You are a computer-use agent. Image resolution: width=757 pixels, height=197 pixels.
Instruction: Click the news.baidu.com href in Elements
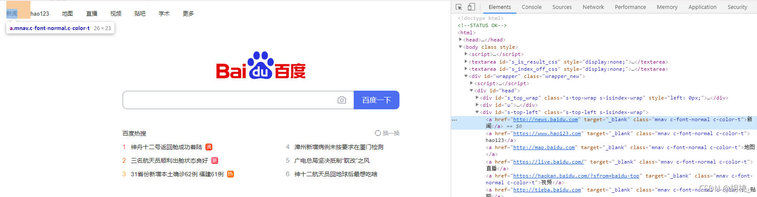click(546, 119)
